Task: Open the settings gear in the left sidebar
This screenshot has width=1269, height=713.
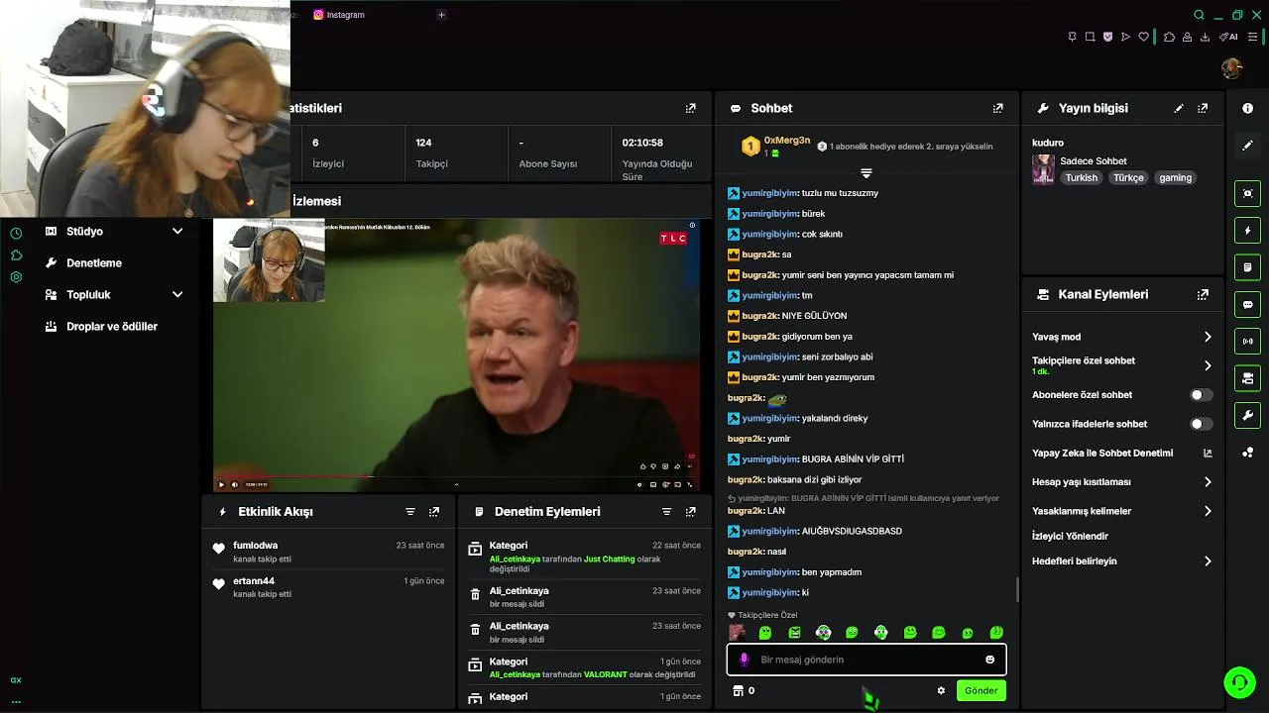Action: click(16, 277)
